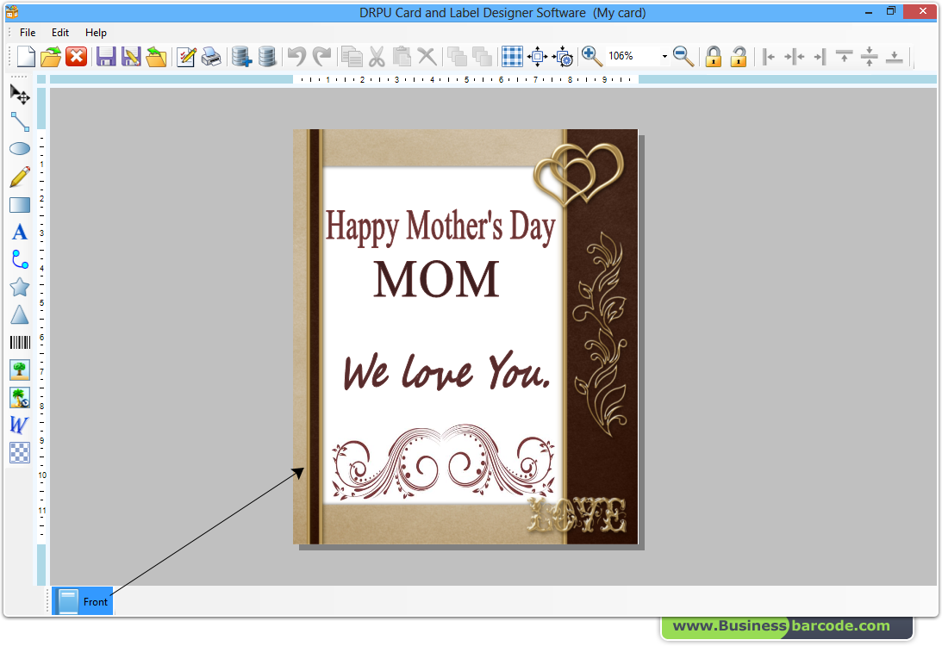Select the Triangle shape tool
942x646 pixels.
19,314
